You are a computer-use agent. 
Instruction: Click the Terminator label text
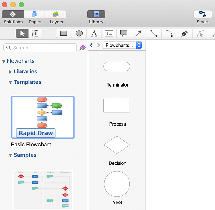click(118, 85)
